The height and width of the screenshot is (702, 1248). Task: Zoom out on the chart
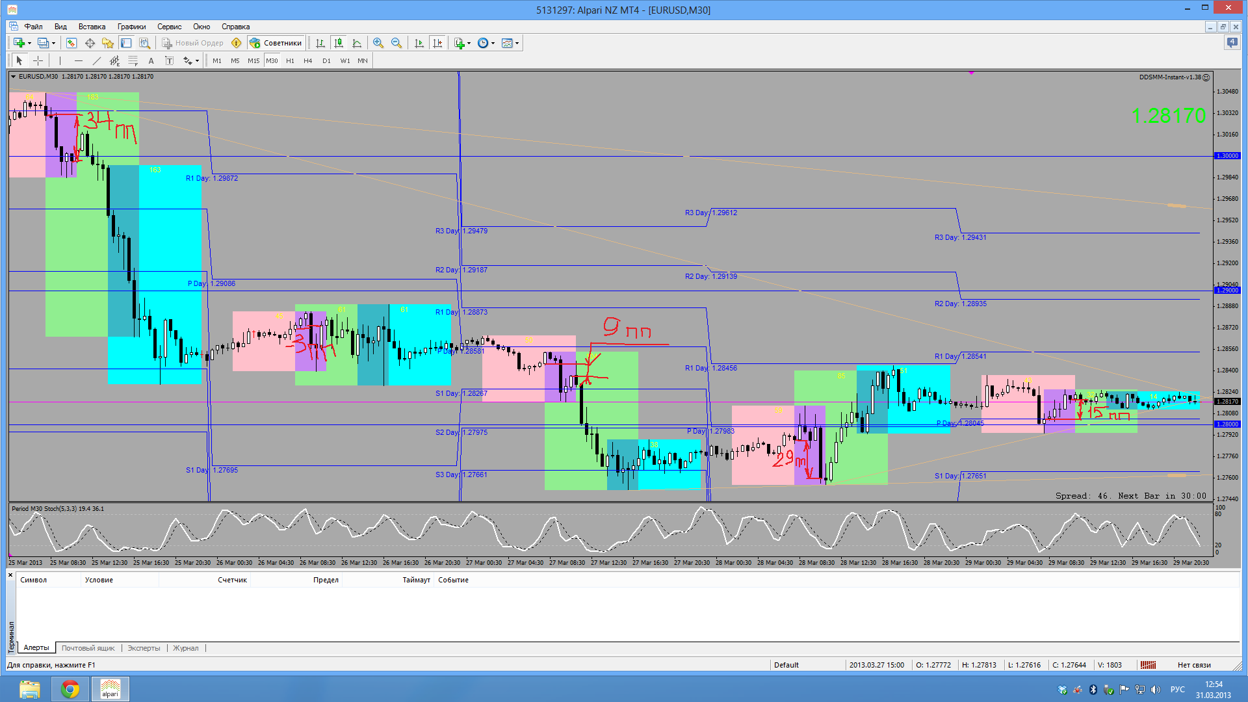[x=396, y=43]
